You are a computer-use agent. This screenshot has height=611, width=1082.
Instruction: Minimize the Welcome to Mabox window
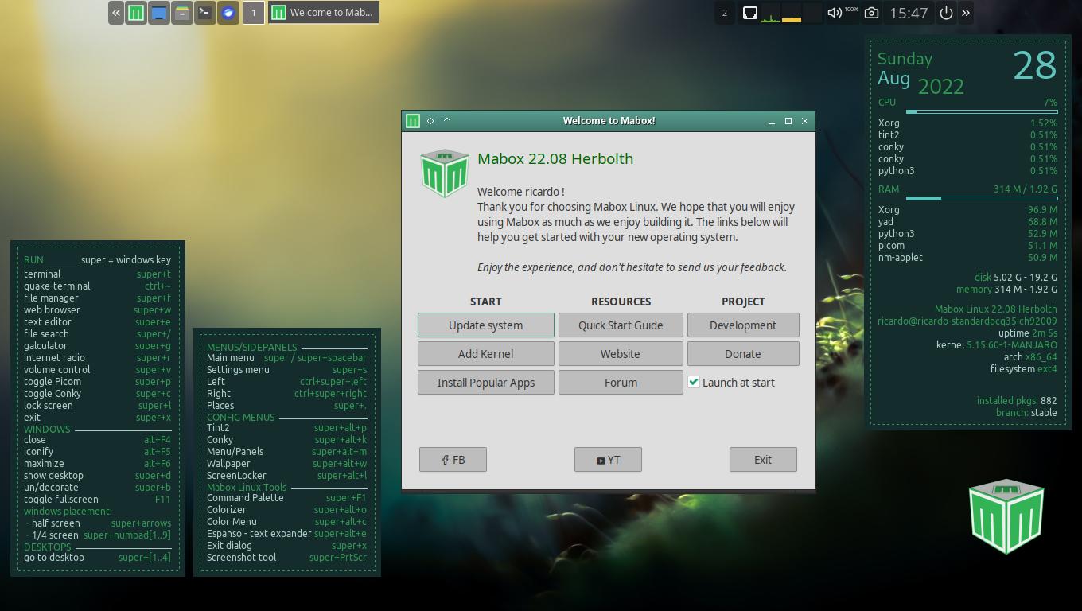click(x=771, y=121)
